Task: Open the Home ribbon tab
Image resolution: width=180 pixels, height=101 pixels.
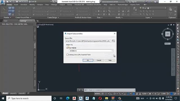Action: 9,4
